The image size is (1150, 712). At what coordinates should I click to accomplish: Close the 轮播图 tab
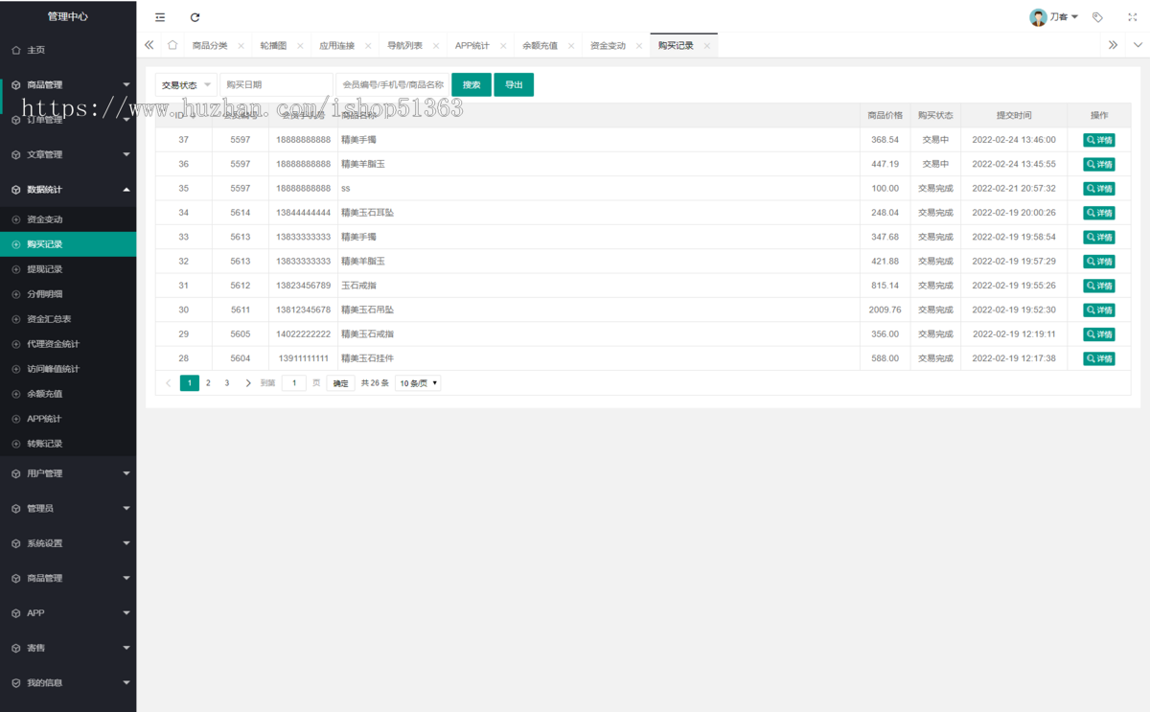(300, 46)
